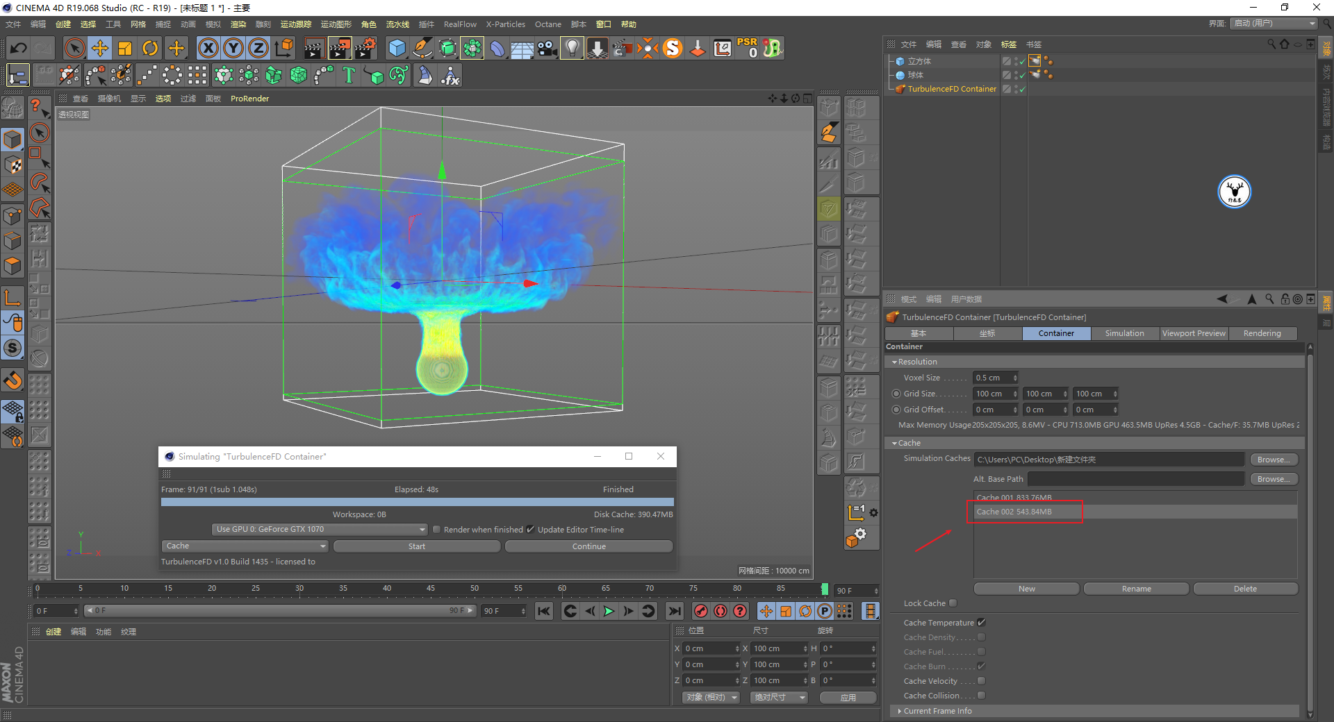
Task: Click frame 45 on the timeline ruler
Action: point(430,589)
